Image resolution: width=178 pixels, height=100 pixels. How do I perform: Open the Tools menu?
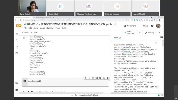pyautogui.click(x=58, y=28)
